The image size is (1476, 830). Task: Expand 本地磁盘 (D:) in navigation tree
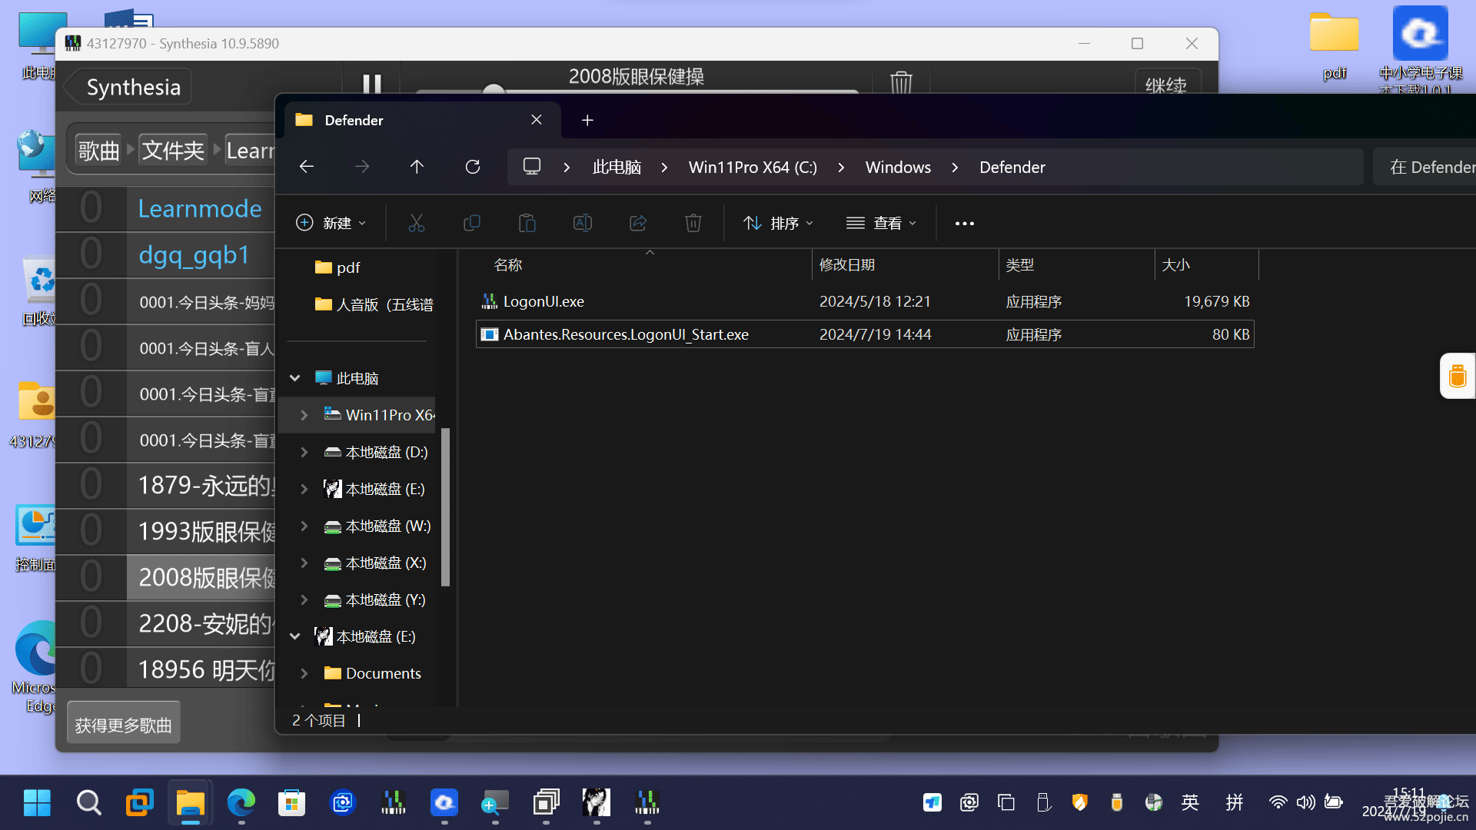point(304,452)
